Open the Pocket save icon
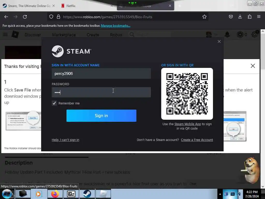 click(x=231, y=17)
